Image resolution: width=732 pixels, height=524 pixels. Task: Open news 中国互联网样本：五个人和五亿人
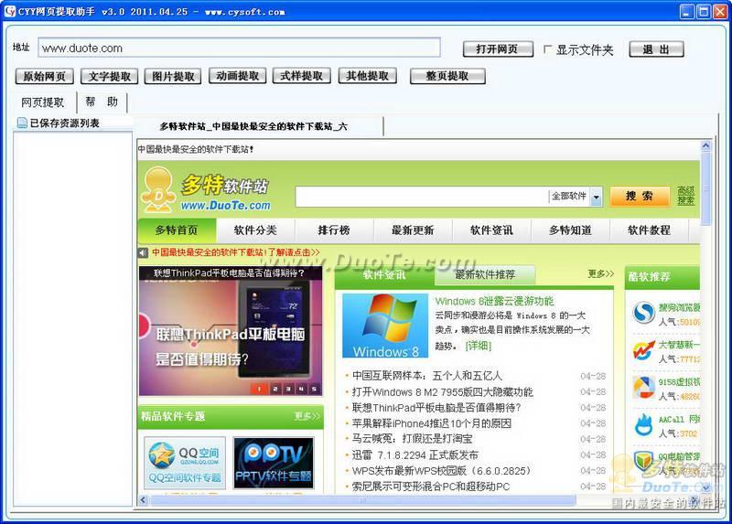point(427,376)
